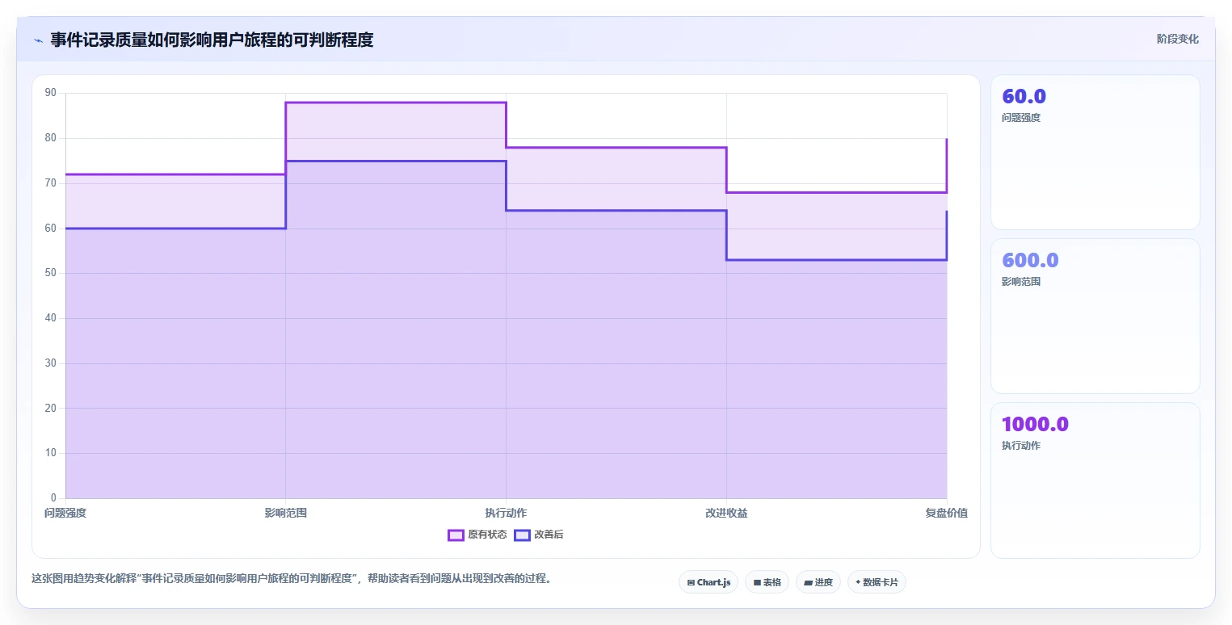The image size is (1232, 625).
Task: Click the 90 y-axis tick value
Action: [51, 93]
